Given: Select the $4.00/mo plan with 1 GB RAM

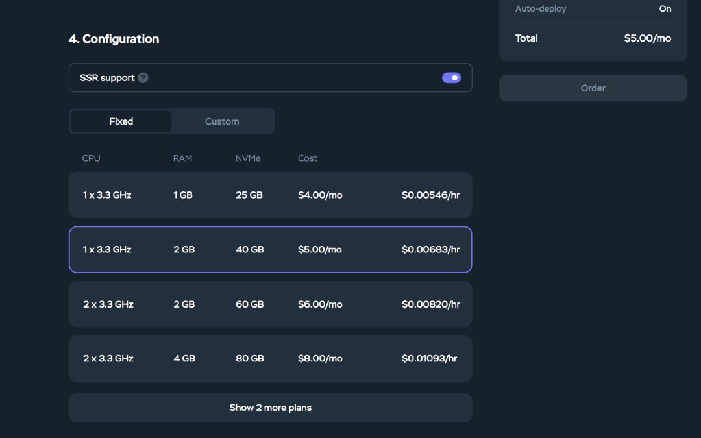Looking at the screenshot, I should pyautogui.click(x=271, y=195).
